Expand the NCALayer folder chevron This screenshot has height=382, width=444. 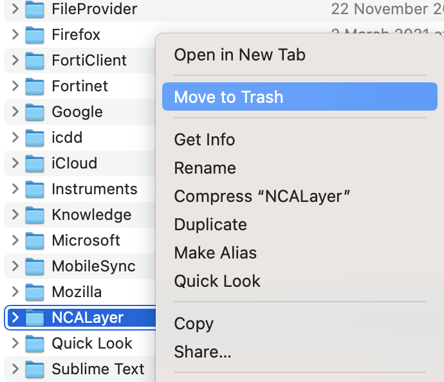pyautogui.click(x=15, y=318)
